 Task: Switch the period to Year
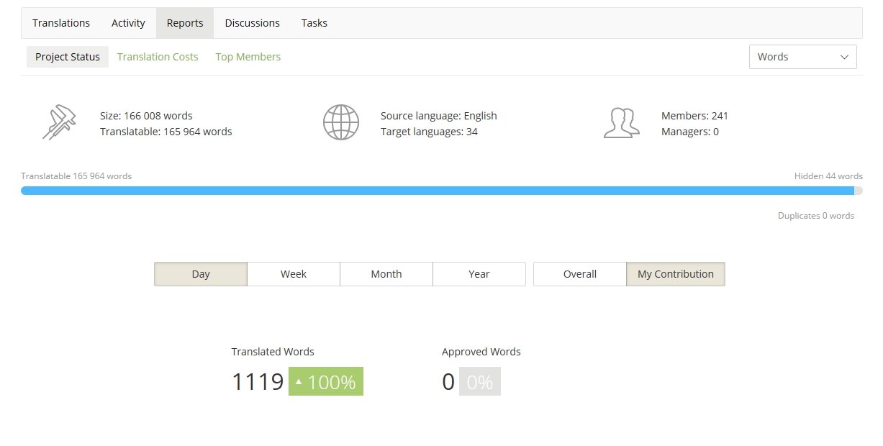pos(479,274)
